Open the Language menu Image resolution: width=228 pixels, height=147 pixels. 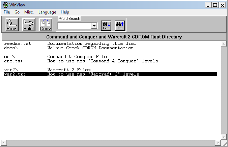[47, 12]
